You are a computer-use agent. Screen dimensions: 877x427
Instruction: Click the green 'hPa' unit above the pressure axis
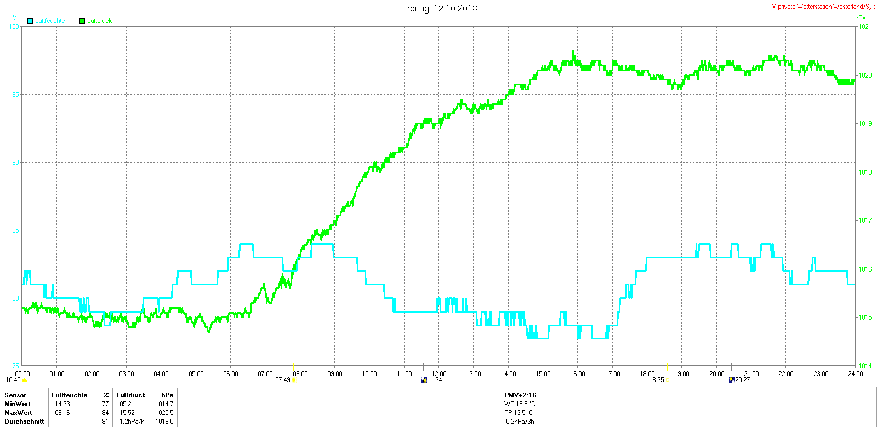click(x=861, y=18)
